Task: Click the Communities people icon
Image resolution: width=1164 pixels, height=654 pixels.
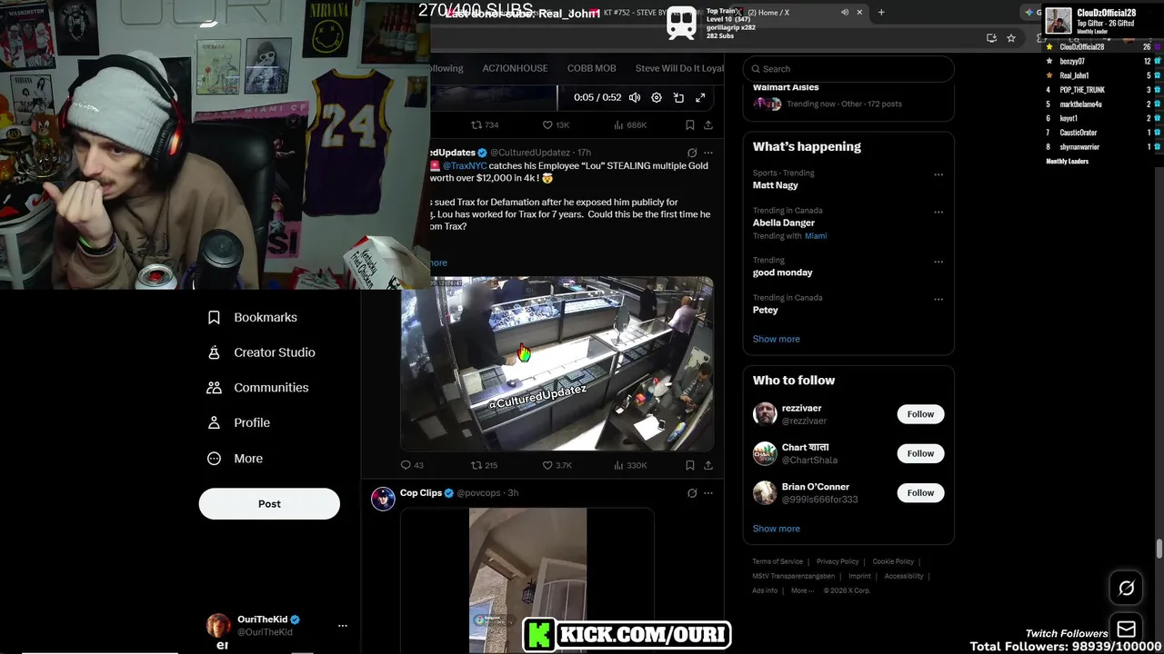Action: pos(214,387)
